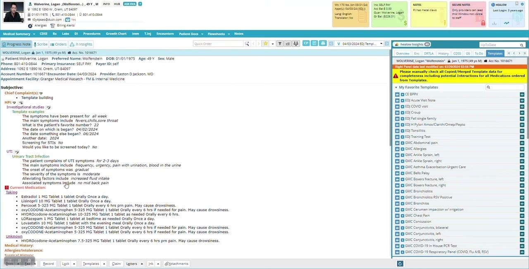Open the Patient Docs dropdown arrow
Image resolution: width=529 pixels, height=269 pixels.
[x=201, y=34]
